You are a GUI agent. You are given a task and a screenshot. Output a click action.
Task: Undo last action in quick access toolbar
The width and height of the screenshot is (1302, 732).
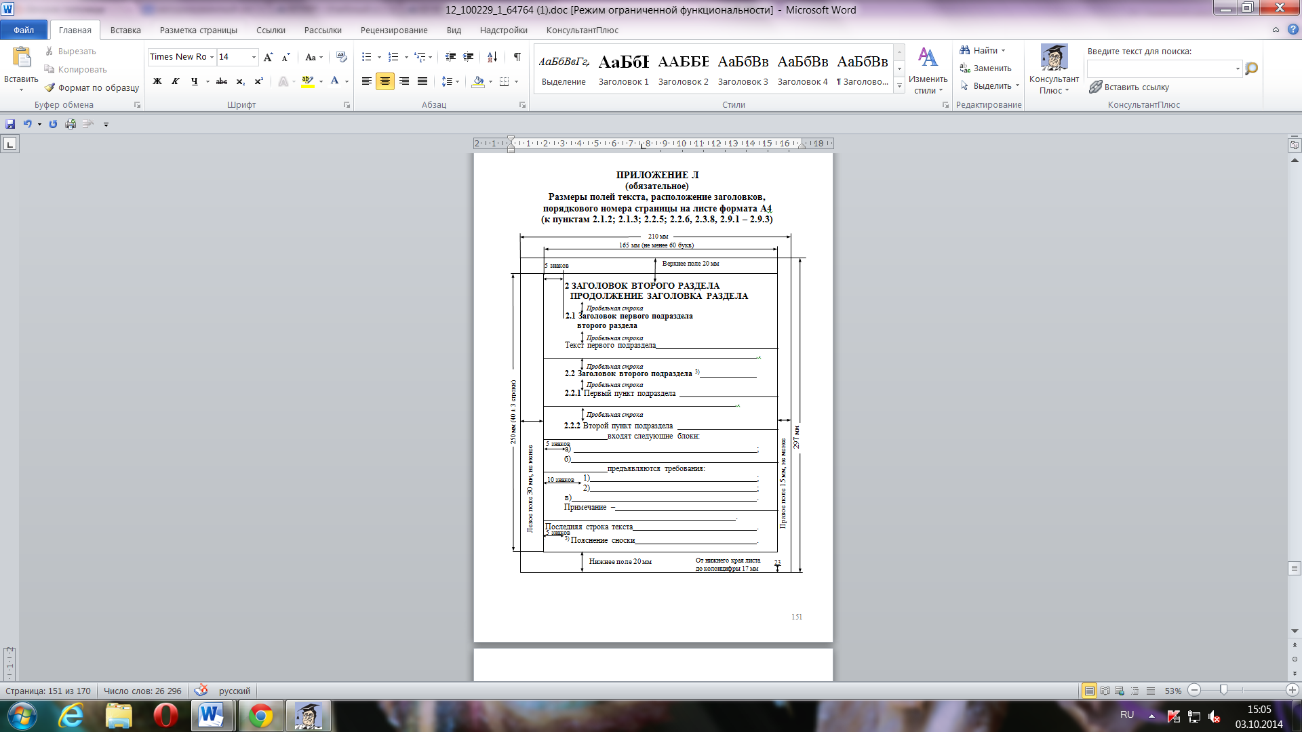coord(28,124)
